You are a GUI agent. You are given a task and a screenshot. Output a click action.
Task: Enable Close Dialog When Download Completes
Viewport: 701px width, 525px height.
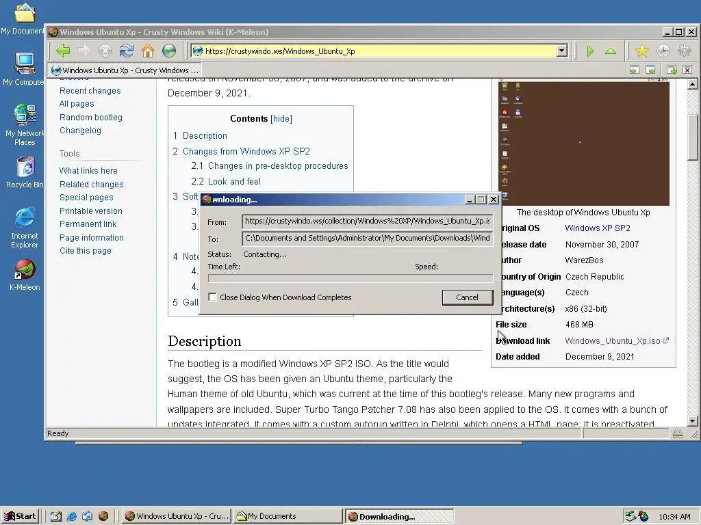click(x=212, y=297)
